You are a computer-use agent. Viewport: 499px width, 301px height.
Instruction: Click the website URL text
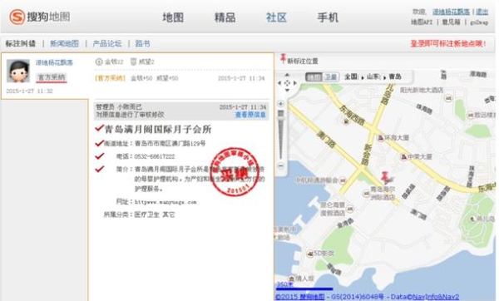coord(166,202)
